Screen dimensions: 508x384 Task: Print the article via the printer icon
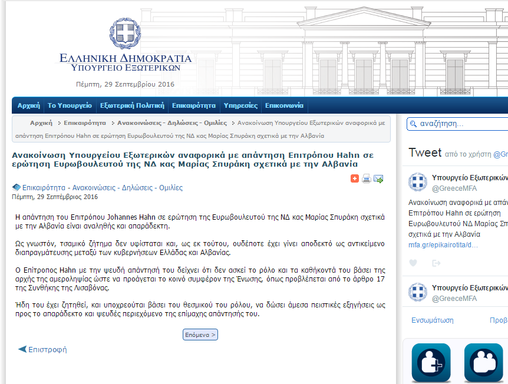point(367,178)
